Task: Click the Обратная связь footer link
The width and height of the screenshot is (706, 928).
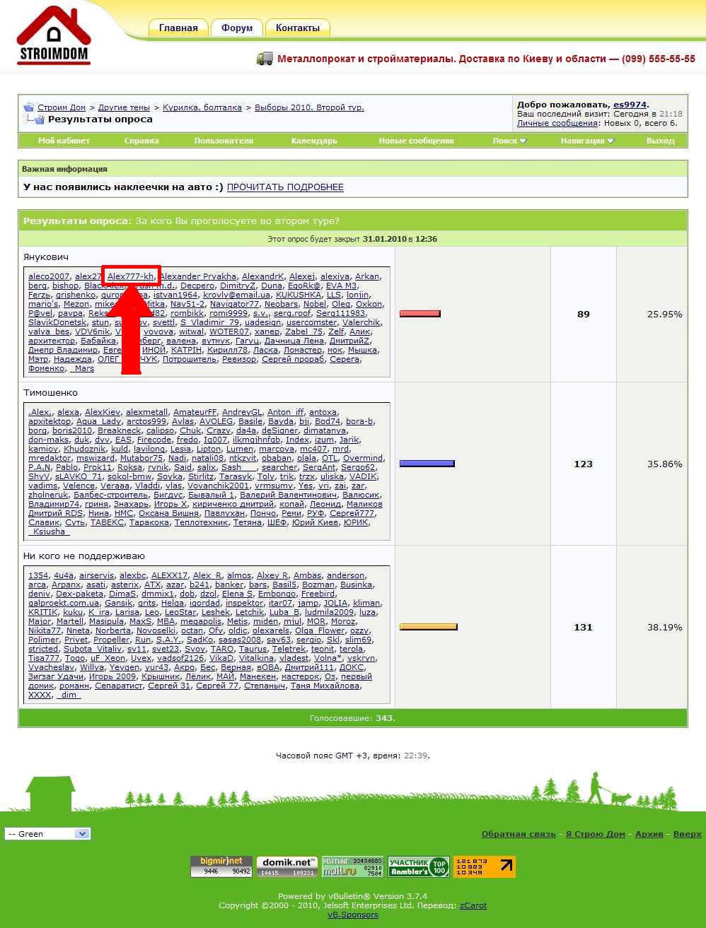Action: coord(519,834)
